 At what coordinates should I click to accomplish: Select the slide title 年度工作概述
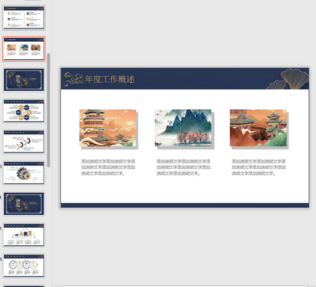[110, 79]
